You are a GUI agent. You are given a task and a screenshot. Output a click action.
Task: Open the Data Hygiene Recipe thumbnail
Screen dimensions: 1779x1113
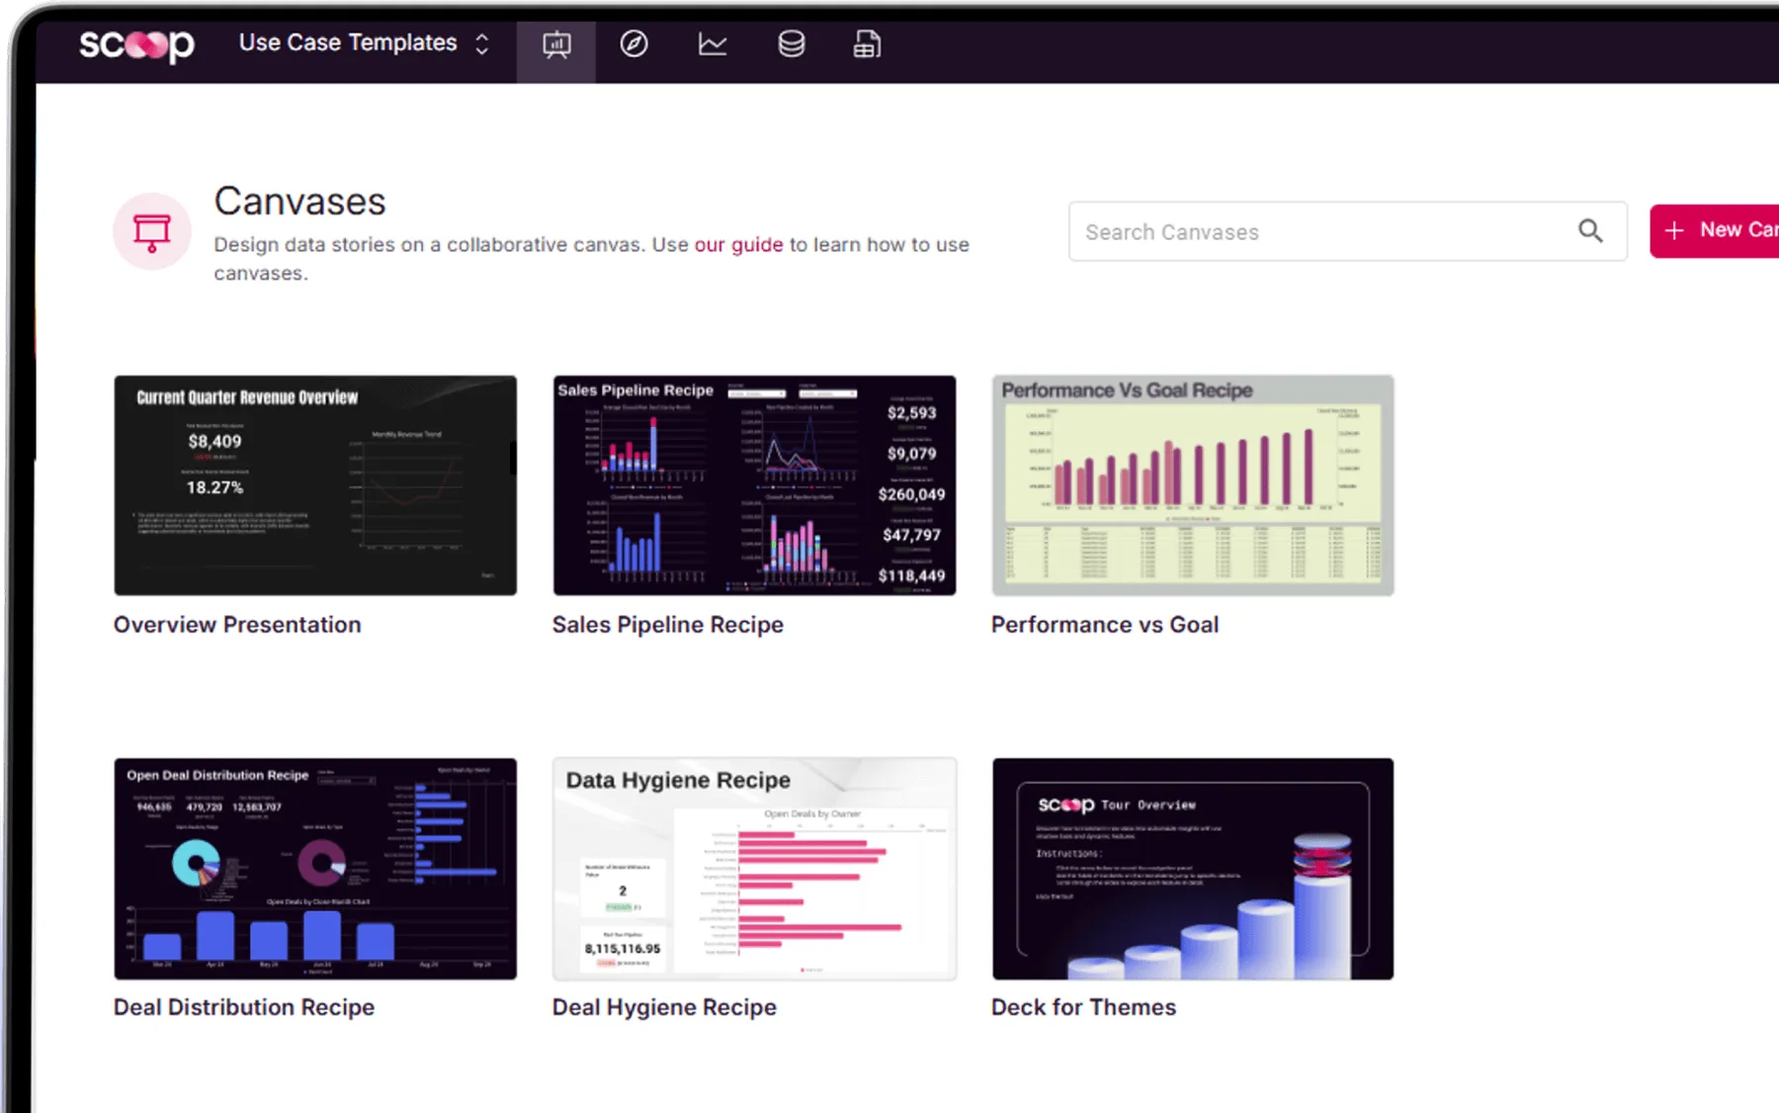coord(754,869)
